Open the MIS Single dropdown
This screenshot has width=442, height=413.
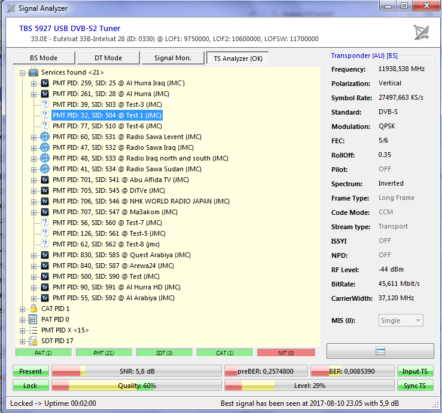pos(401,320)
